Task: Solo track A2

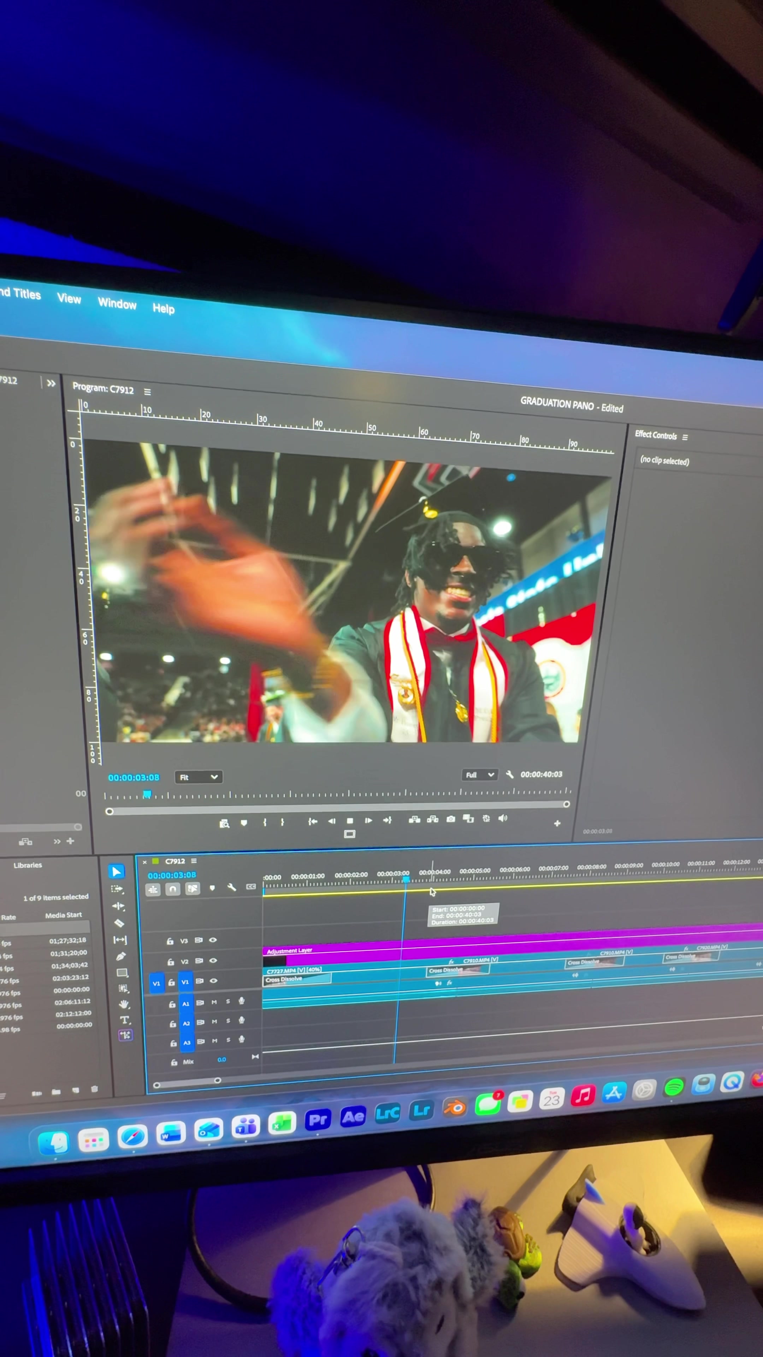Action: pyautogui.click(x=228, y=1021)
